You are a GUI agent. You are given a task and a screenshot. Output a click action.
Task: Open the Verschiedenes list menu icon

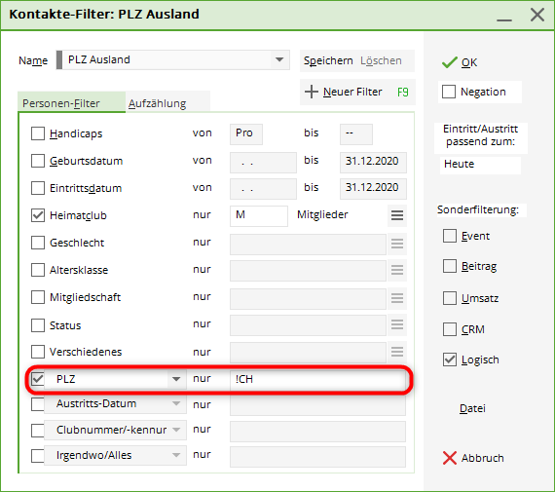pos(397,352)
